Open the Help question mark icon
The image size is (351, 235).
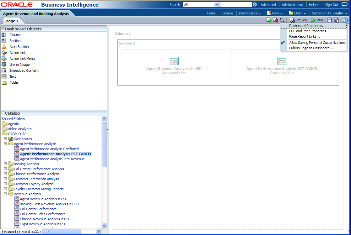(x=345, y=20)
